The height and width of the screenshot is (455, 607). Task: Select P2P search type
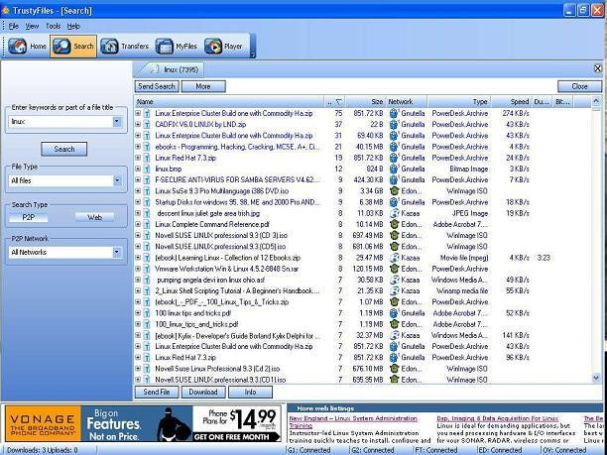(x=28, y=217)
